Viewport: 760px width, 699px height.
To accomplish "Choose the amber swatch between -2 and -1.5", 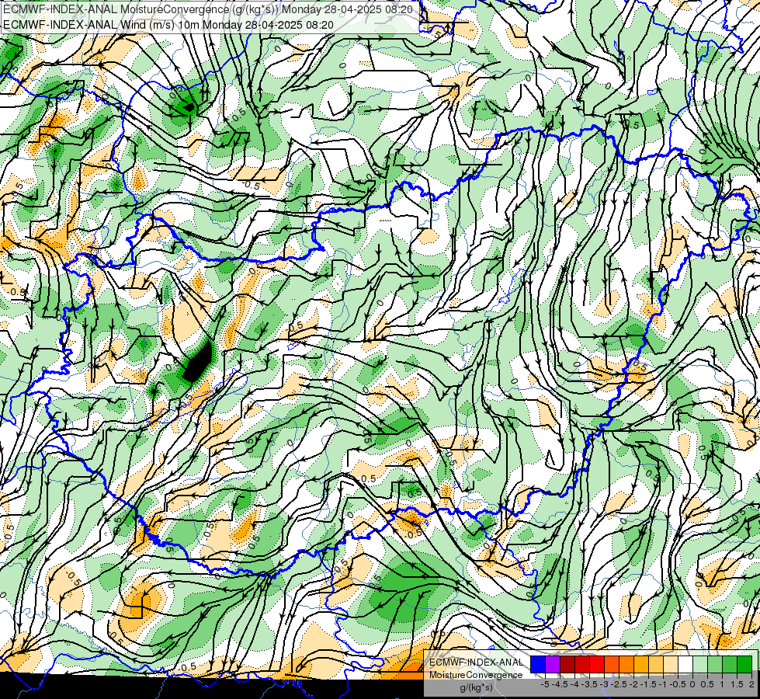I will tap(641, 665).
